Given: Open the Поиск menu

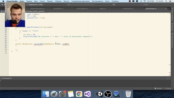Looking at the screenshot, I should click(x=42, y=1).
